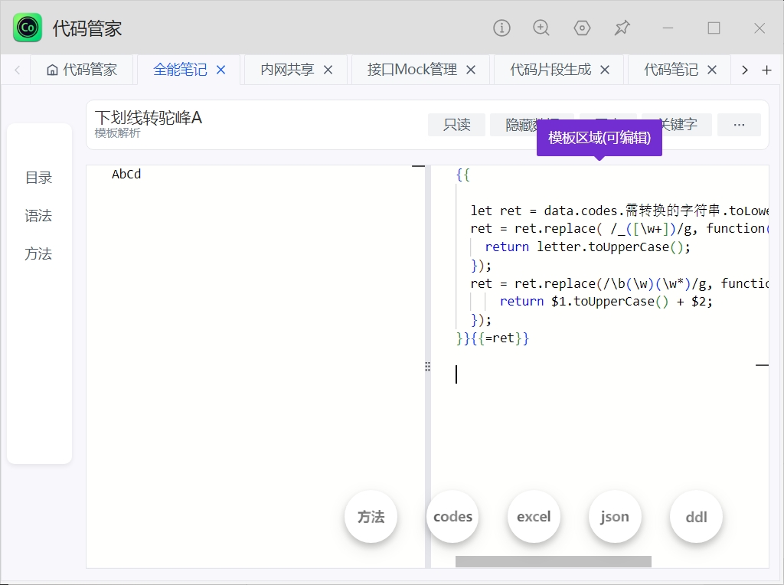784x585 pixels.
Task: Click the round ddl button
Action: point(696,517)
